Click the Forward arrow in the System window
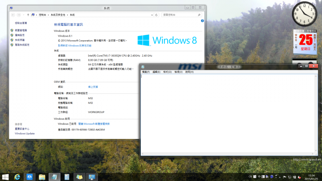 [x=19, y=15]
